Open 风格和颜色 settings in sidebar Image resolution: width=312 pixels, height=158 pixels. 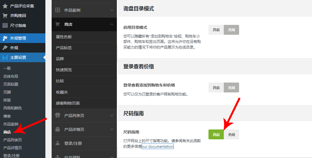12,108
